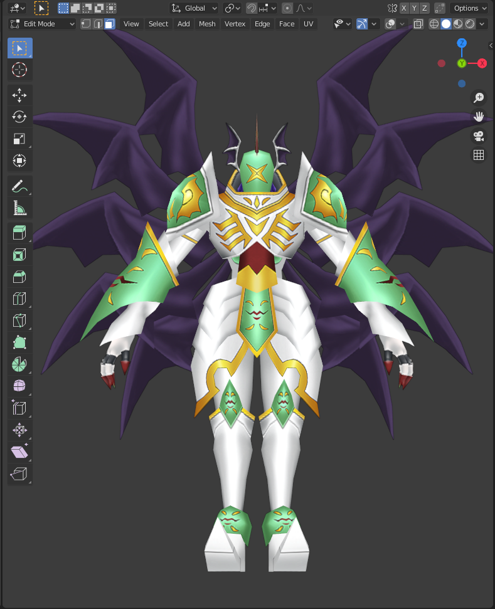Select the Move tool
This screenshot has width=495, height=609.
tap(19, 95)
